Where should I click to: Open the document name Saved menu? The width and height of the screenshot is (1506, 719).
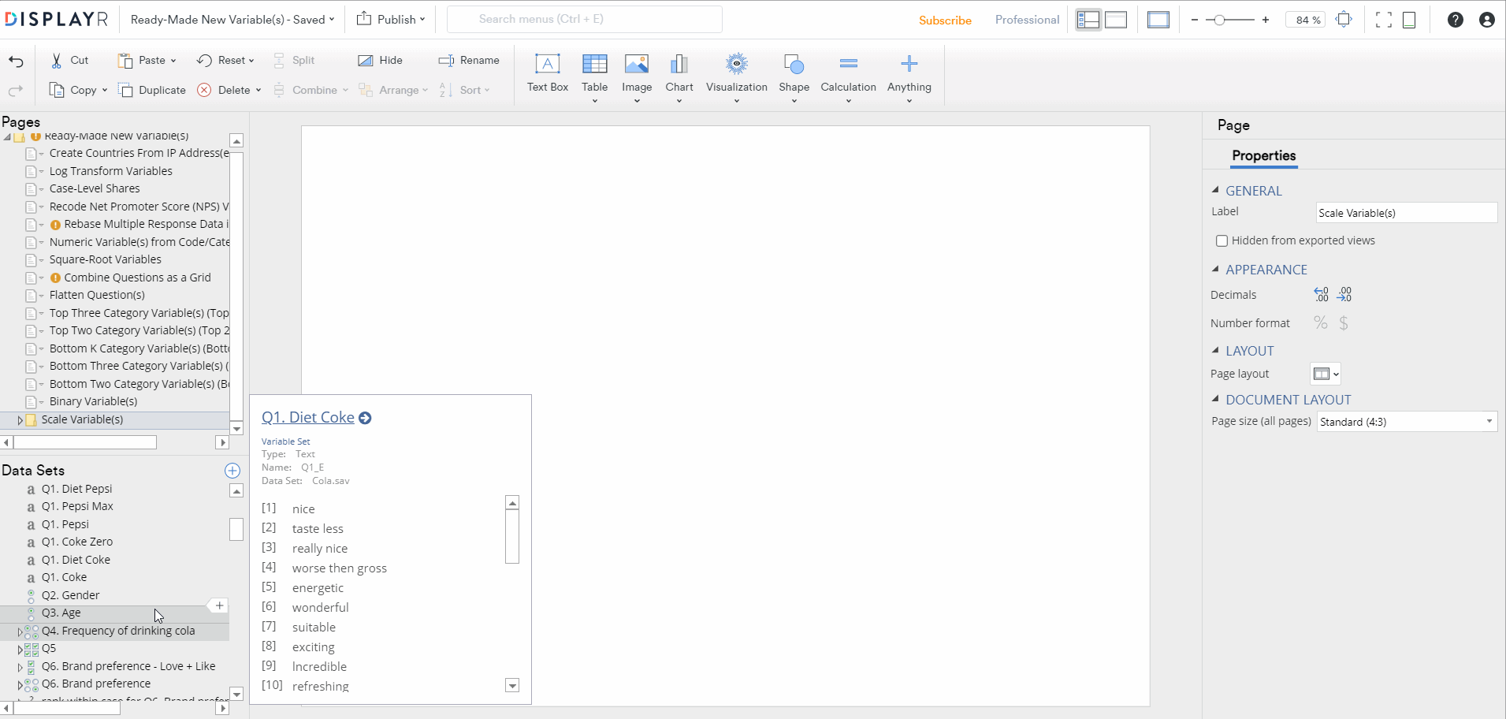click(x=232, y=20)
